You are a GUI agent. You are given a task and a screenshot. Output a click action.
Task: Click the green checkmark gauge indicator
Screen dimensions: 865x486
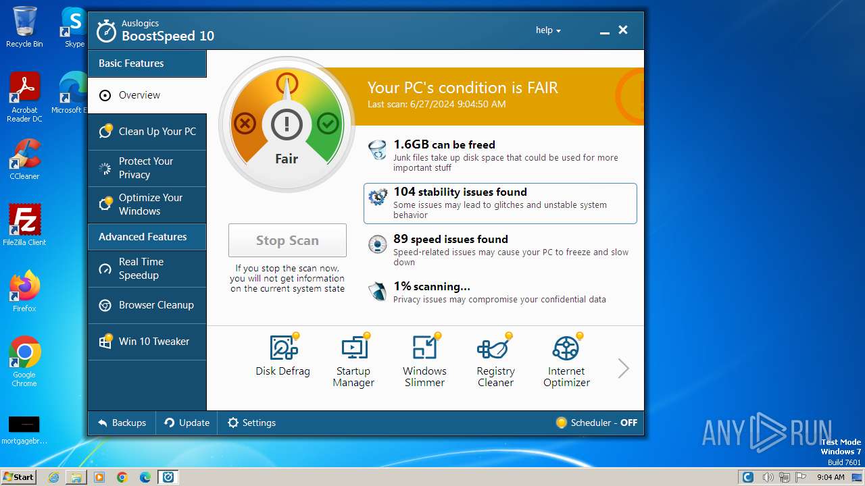(x=328, y=124)
